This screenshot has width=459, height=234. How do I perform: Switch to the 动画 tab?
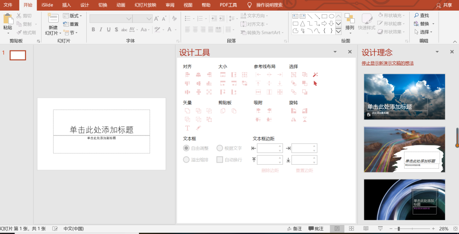tap(121, 5)
